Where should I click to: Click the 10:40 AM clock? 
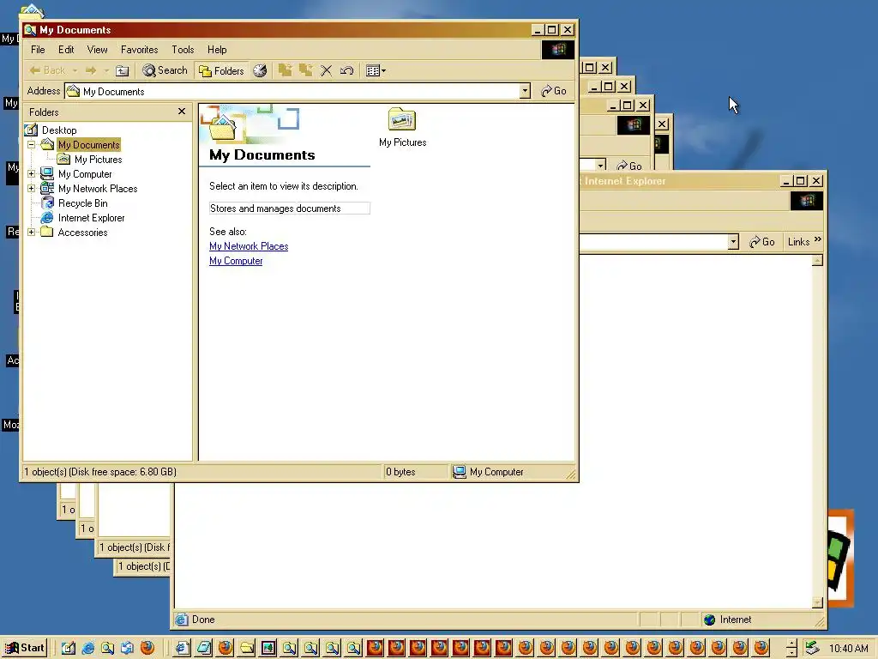click(x=848, y=649)
